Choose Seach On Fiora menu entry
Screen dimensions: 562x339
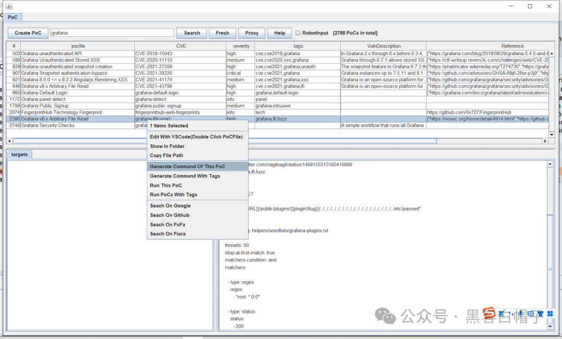tap(198, 233)
